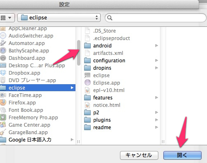Expand the dropins folder arrow

157,68
